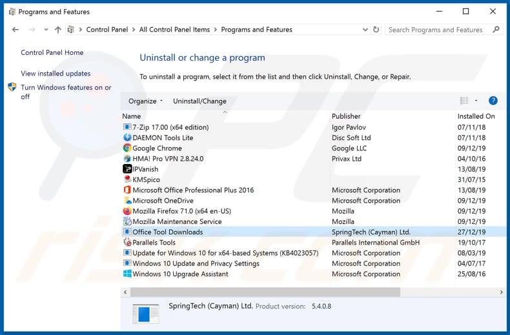
Task: Go back with the Back arrow
Action: [15, 30]
